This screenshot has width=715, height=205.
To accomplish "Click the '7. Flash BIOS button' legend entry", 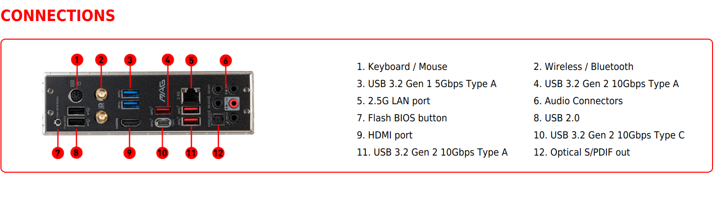I will point(402,118).
